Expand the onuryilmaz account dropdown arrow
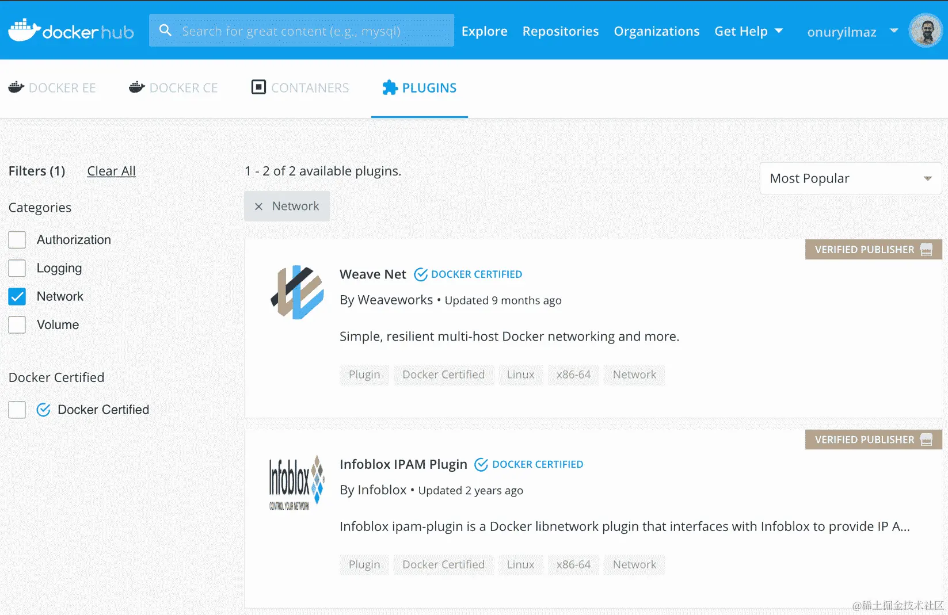The width and height of the screenshot is (948, 615). (894, 30)
